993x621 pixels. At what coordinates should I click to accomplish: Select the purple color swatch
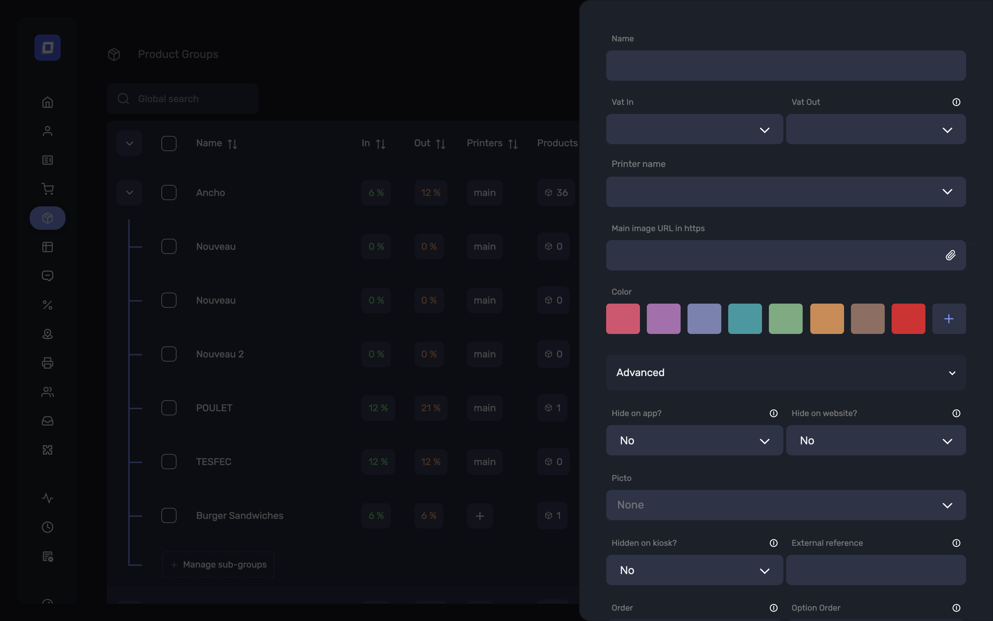pyautogui.click(x=663, y=319)
